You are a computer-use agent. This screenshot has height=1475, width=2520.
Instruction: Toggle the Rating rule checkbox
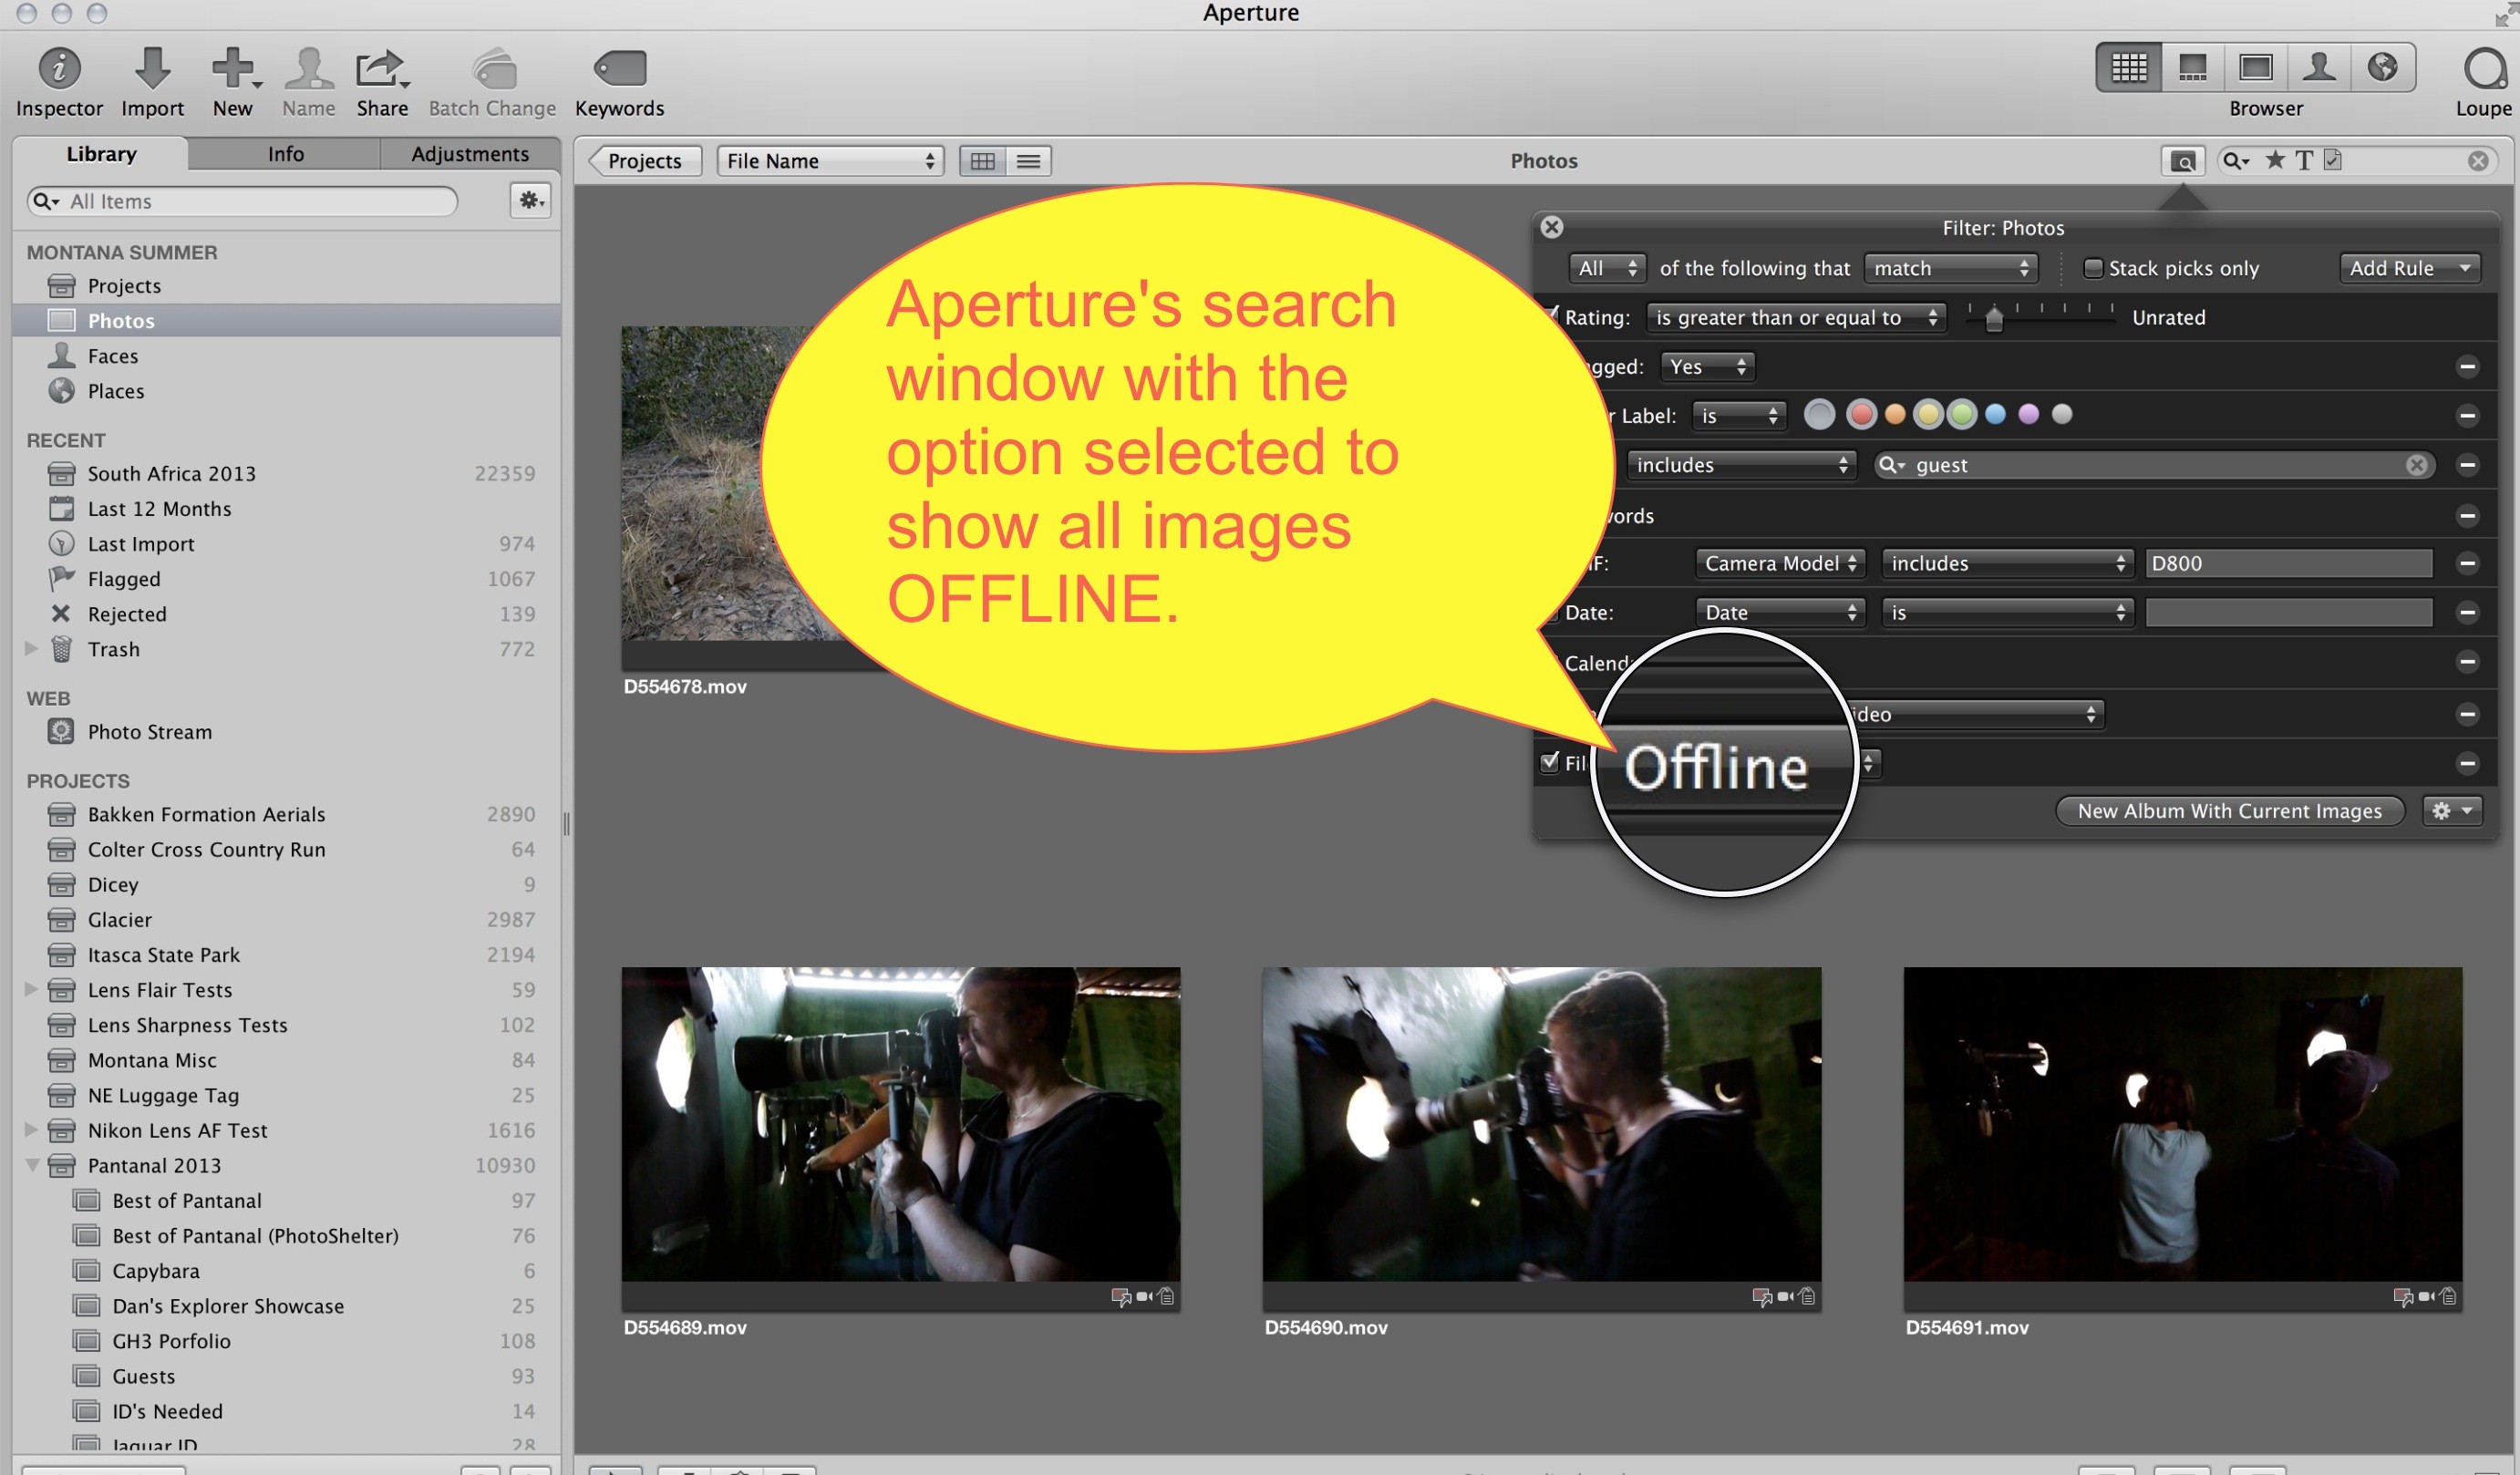click(1551, 316)
